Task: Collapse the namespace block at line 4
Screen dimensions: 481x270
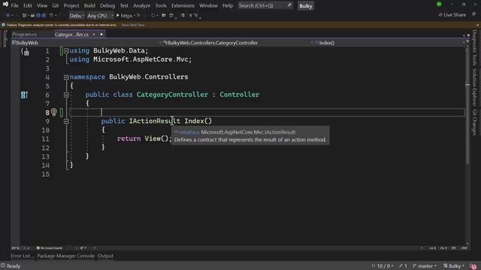Action: point(66,77)
